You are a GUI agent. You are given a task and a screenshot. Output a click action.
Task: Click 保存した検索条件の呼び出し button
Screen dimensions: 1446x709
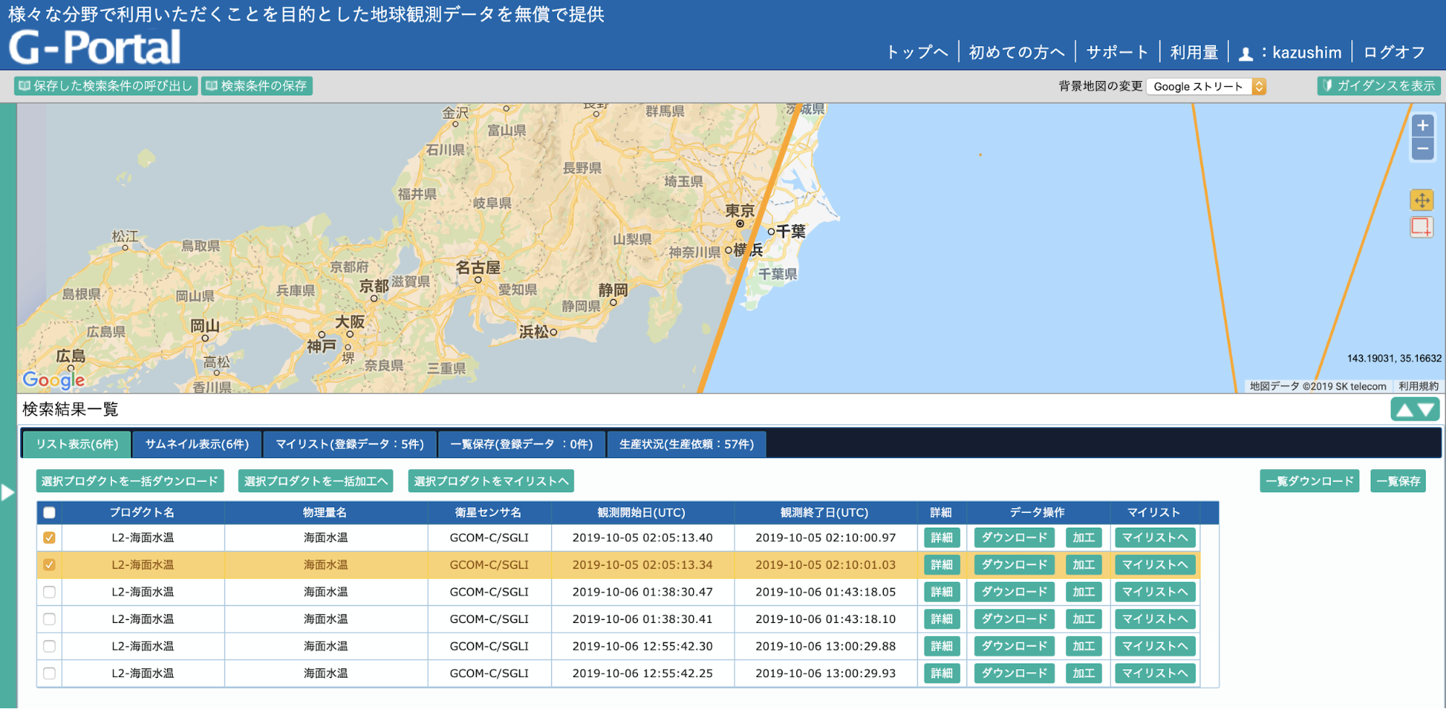(x=106, y=86)
